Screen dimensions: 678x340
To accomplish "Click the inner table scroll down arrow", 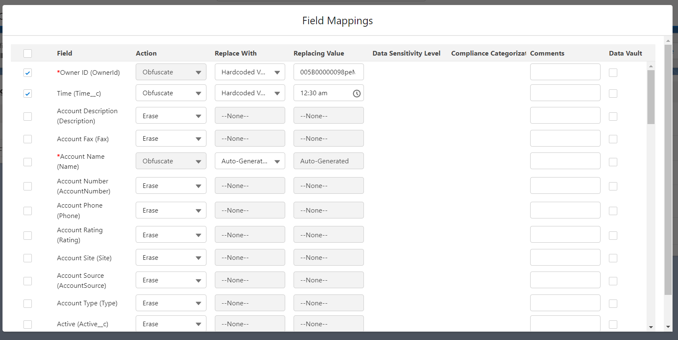I will tap(651, 327).
